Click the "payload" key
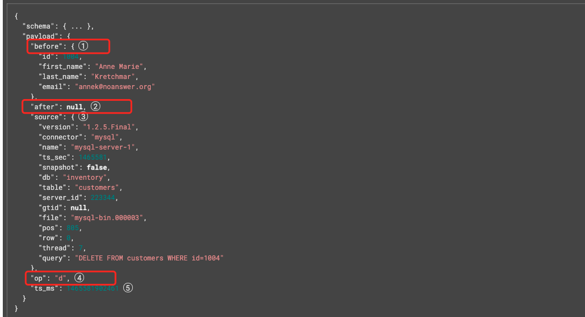The height and width of the screenshot is (317, 585). pos(41,36)
